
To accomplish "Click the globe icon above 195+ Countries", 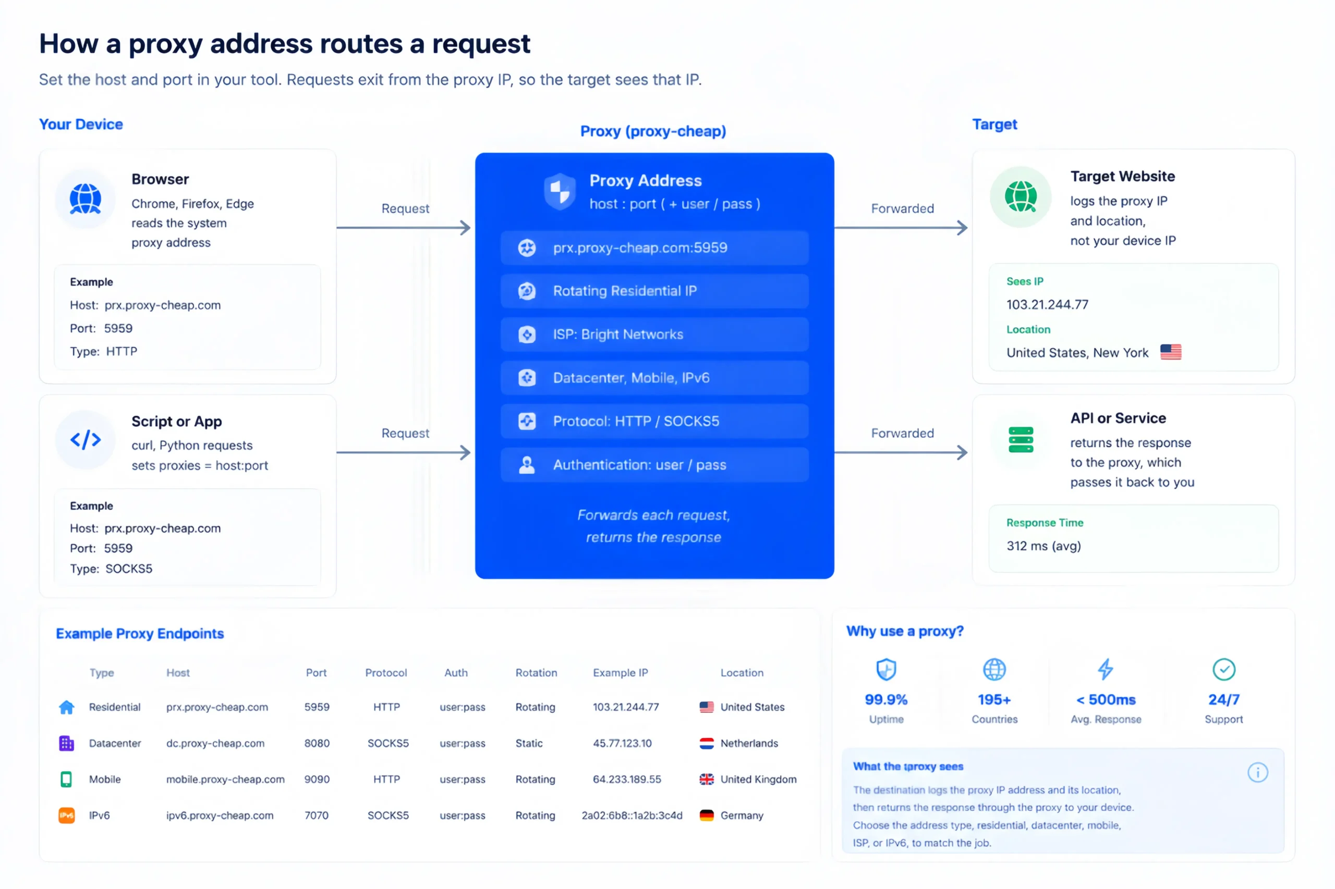I will pyautogui.click(x=994, y=670).
